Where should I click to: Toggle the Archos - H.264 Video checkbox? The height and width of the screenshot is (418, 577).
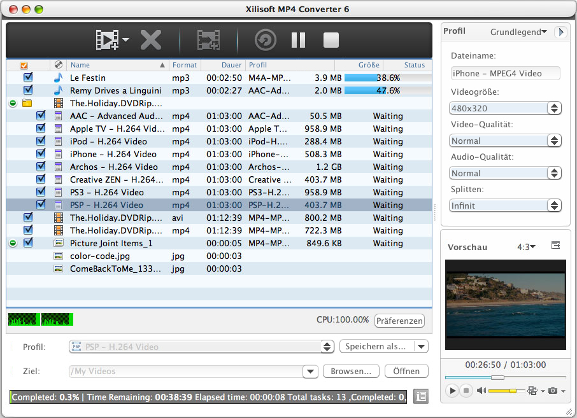41,167
